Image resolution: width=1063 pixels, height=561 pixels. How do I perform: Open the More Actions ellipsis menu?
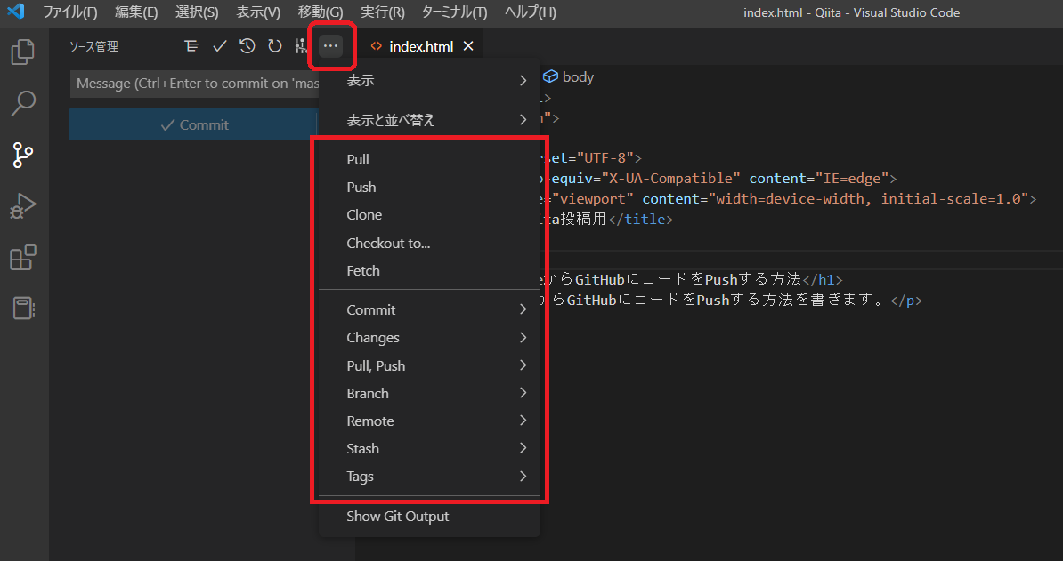point(331,45)
